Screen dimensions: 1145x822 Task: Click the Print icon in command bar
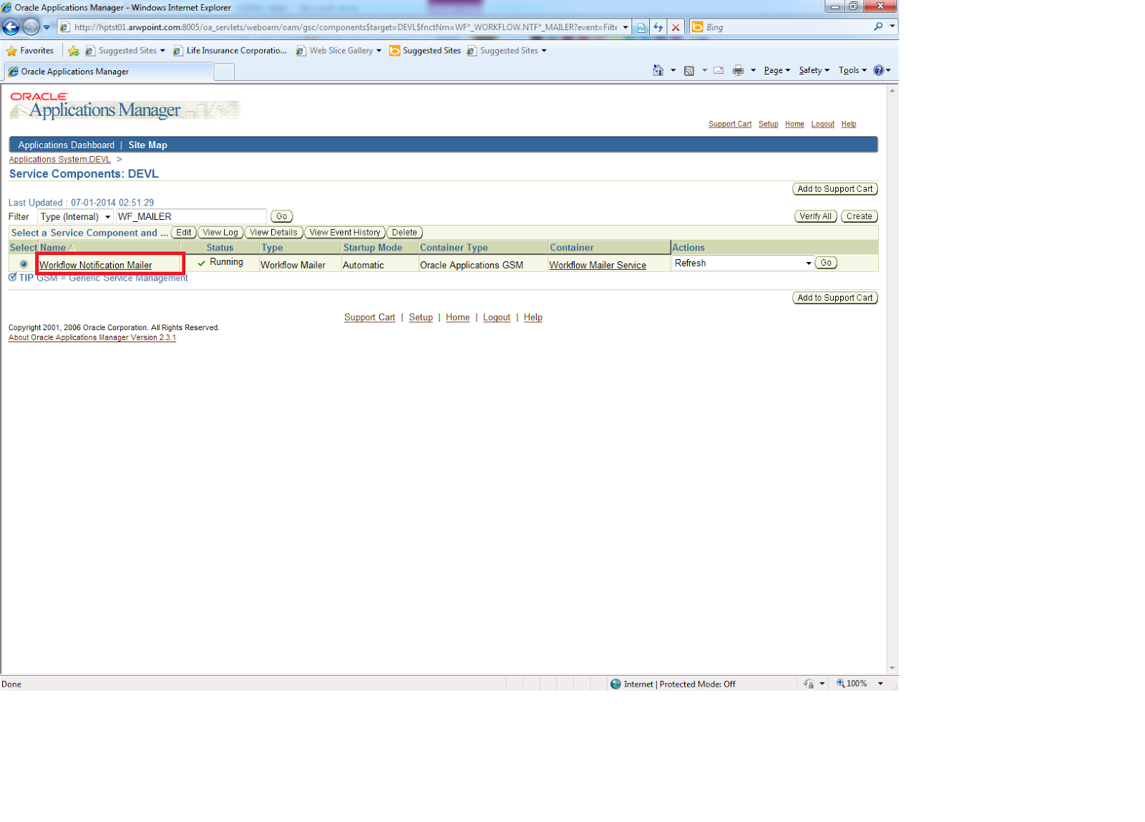coord(739,70)
